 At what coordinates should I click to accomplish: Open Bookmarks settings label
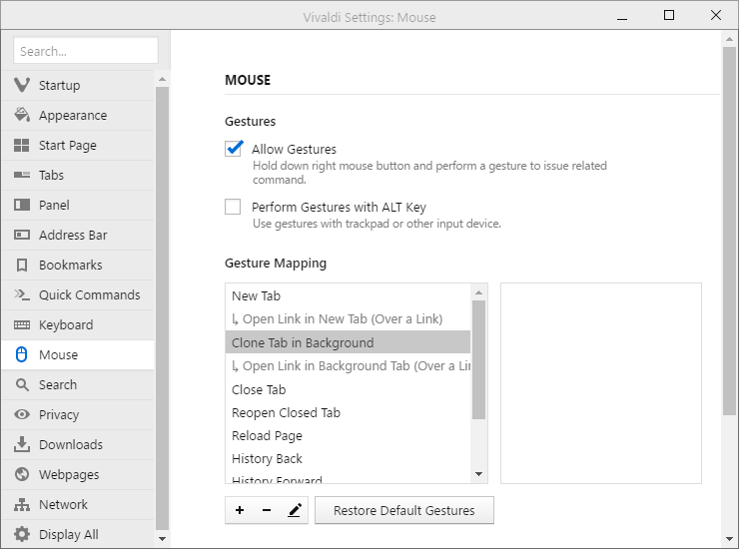[71, 265]
